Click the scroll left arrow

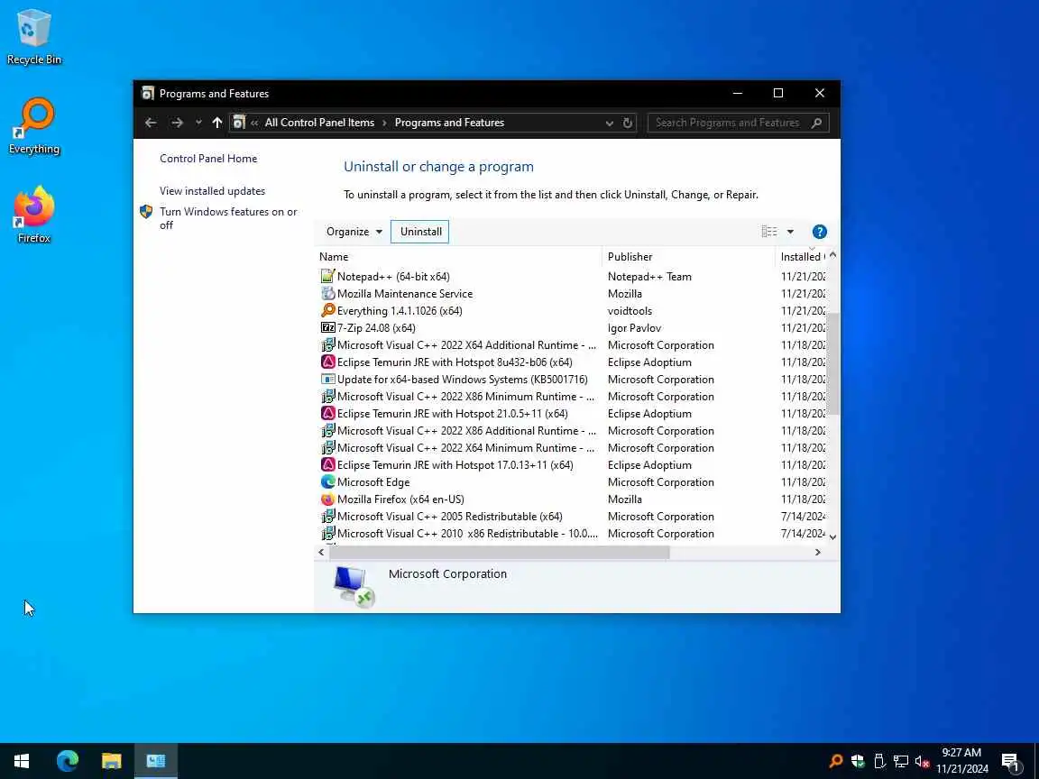click(x=321, y=553)
